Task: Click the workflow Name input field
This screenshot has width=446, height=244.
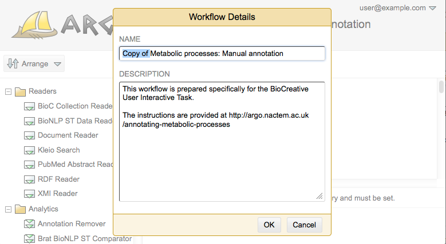Action: pyautogui.click(x=222, y=53)
